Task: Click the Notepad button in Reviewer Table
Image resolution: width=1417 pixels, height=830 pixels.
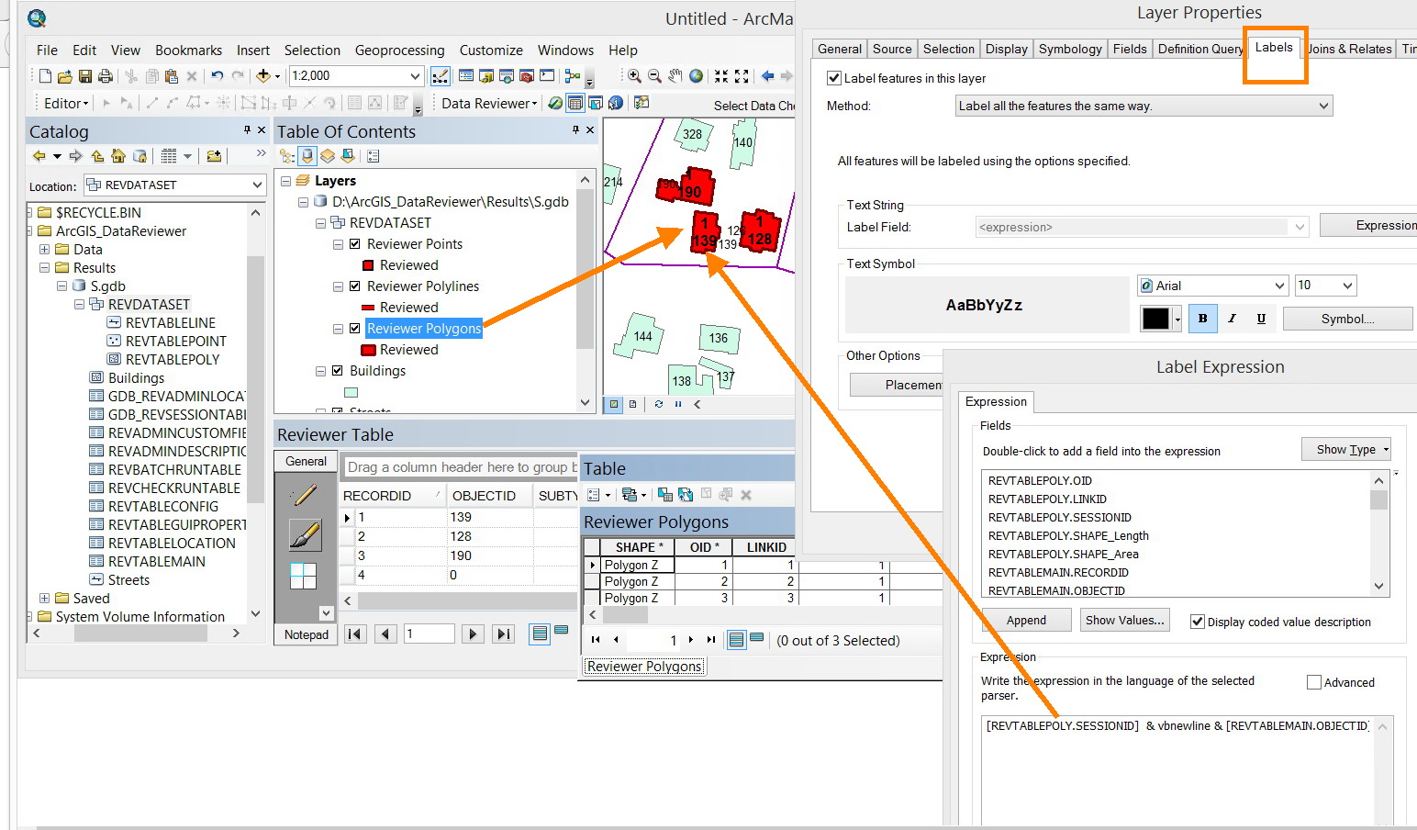Action: (x=307, y=634)
